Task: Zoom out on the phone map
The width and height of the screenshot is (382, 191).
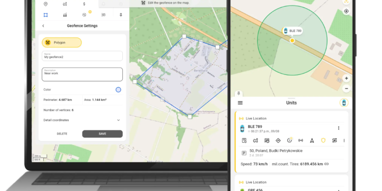Action: coord(346,88)
